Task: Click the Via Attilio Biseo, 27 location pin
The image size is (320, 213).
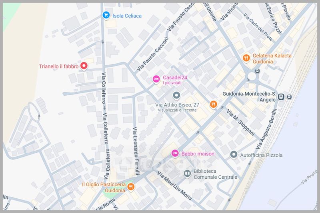Action: 176,95
